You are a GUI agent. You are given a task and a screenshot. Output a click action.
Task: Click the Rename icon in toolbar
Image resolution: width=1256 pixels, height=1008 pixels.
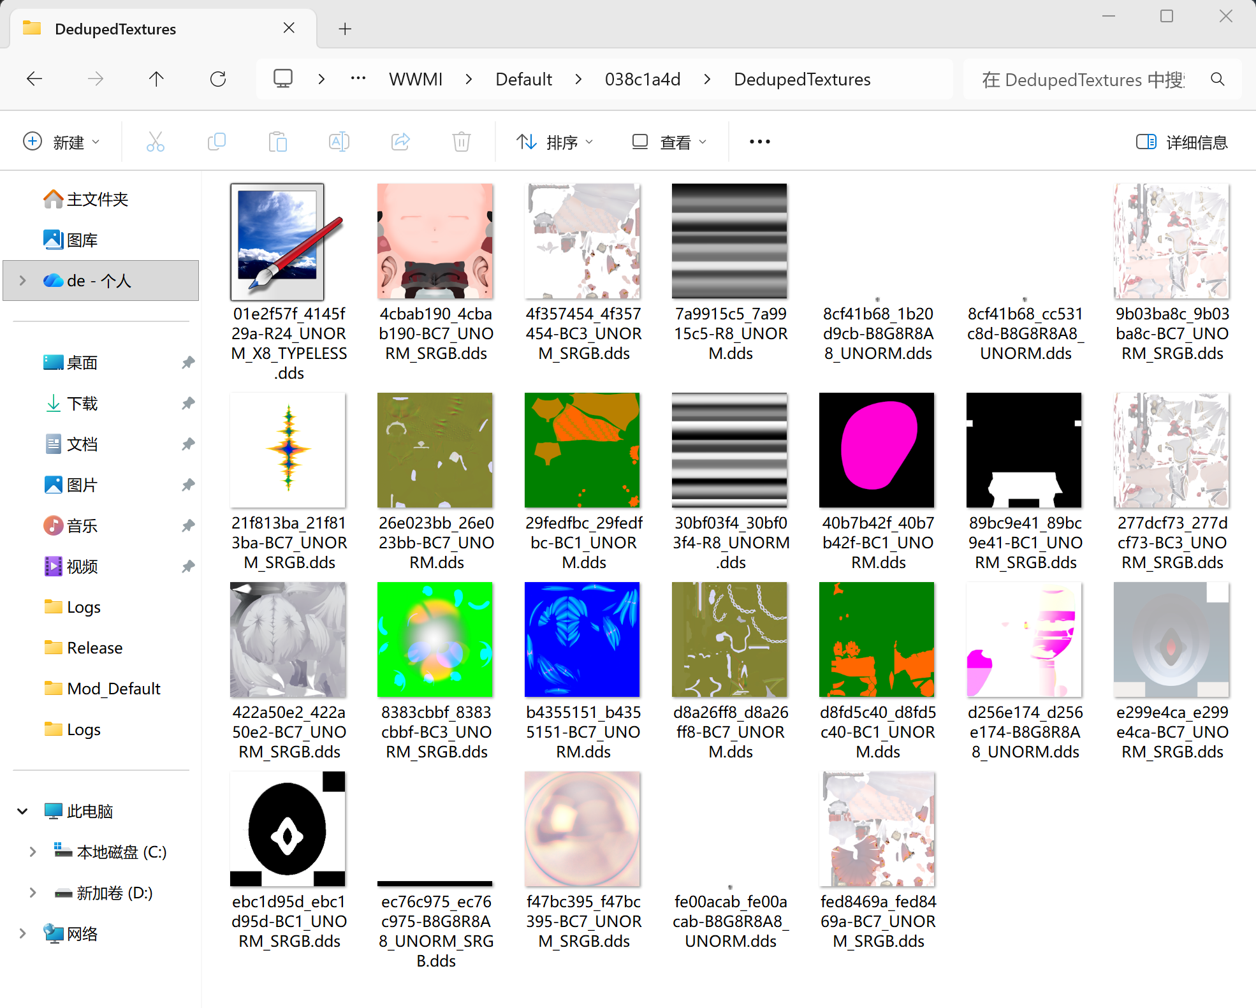339,142
